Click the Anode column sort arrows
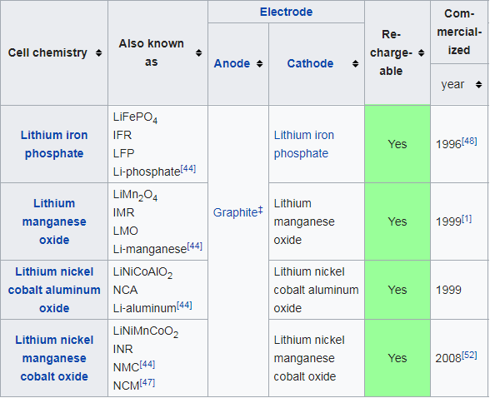Image resolution: width=490 pixels, height=398 pixels. point(260,63)
